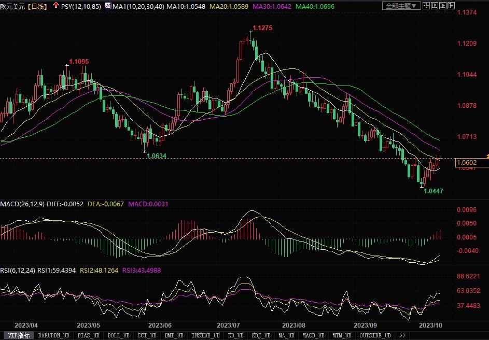Click the play-forward chart icon
Viewport: 489px width, 340px height.
point(443,6)
